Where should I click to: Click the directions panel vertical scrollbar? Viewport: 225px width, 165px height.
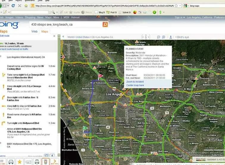pos(59,84)
